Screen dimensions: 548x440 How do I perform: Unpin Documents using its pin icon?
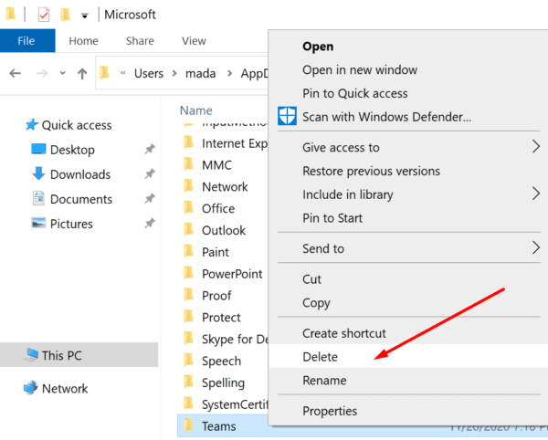tap(149, 199)
